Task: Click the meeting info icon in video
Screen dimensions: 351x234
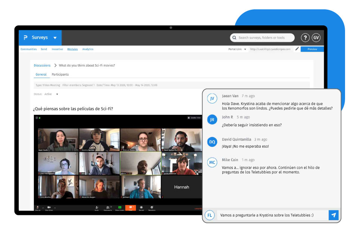Action: tap(37, 118)
